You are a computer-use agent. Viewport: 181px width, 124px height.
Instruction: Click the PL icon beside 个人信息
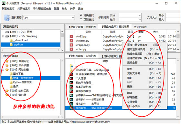coord(71,79)
